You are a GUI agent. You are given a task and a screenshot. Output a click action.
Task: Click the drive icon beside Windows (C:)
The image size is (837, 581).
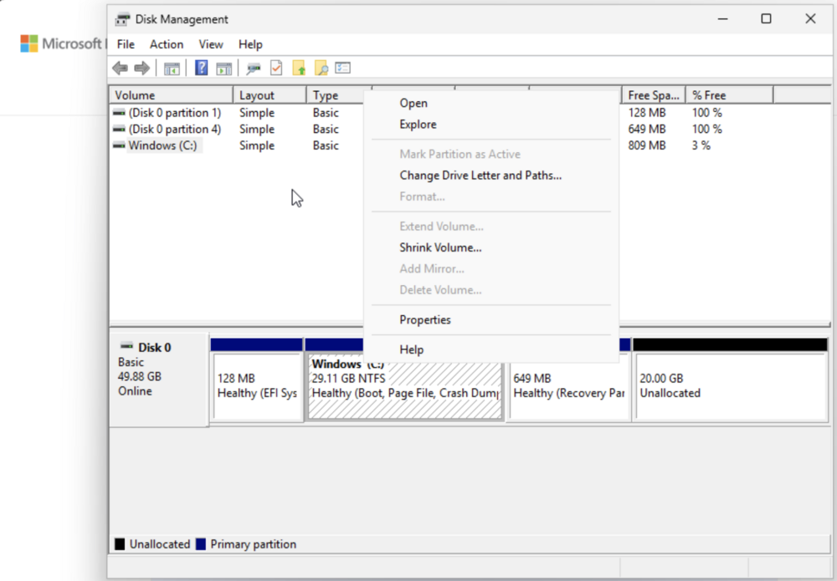(x=119, y=145)
